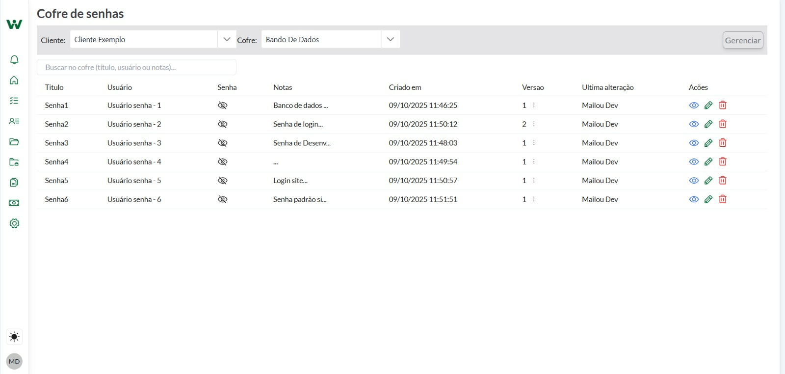Open the documents sidebar icon
The height and width of the screenshot is (374, 785).
[x=14, y=183]
